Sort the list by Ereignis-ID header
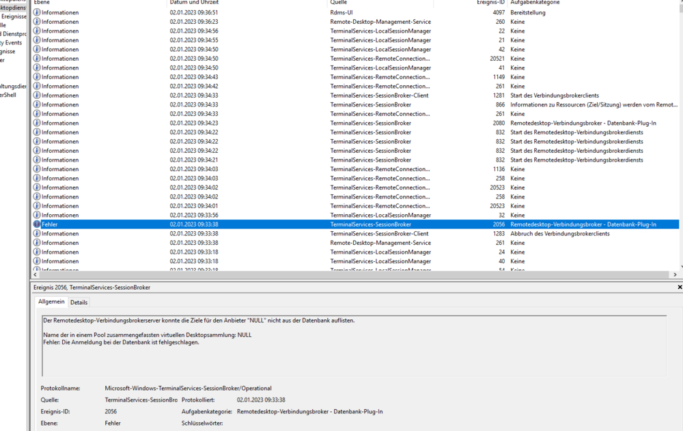The width and height of the screenshot is (683, 431). point(489,3)
